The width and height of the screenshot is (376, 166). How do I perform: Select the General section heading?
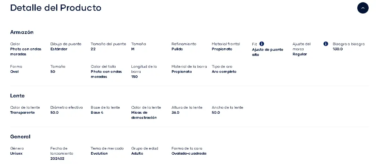pyautogui.click(x=20, y=137)
